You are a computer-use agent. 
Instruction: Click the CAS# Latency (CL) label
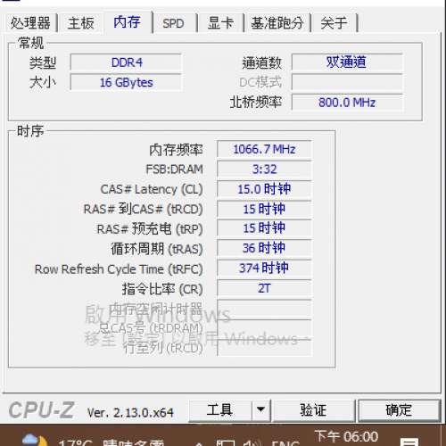pyautogui.click(x=152, y=189)
